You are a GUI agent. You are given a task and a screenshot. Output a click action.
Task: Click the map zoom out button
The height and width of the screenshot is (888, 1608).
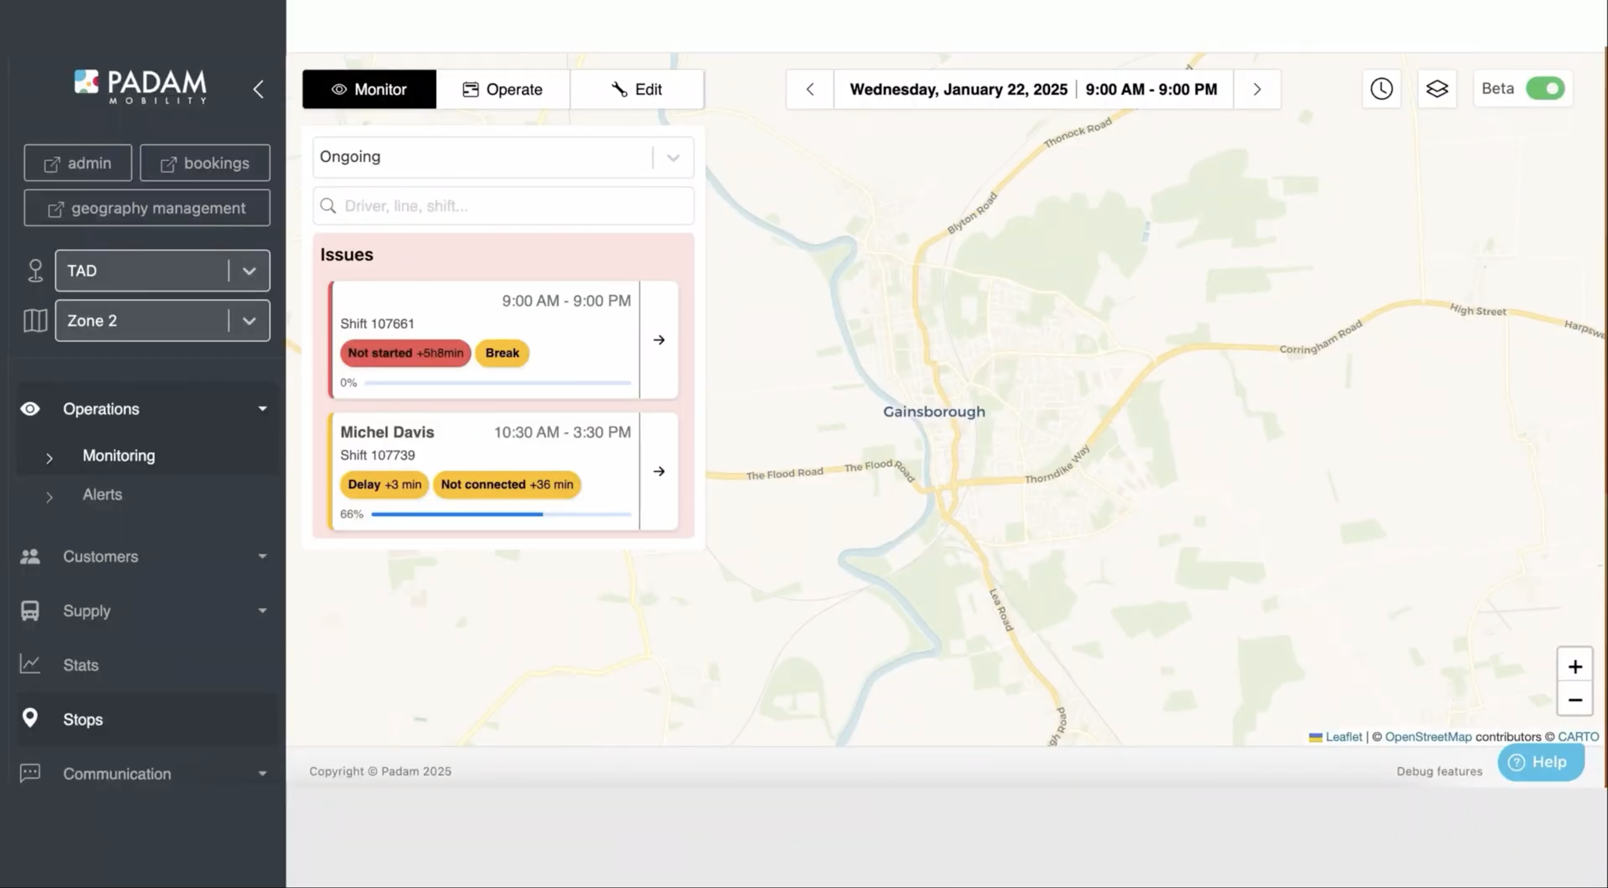[1574, 700]
